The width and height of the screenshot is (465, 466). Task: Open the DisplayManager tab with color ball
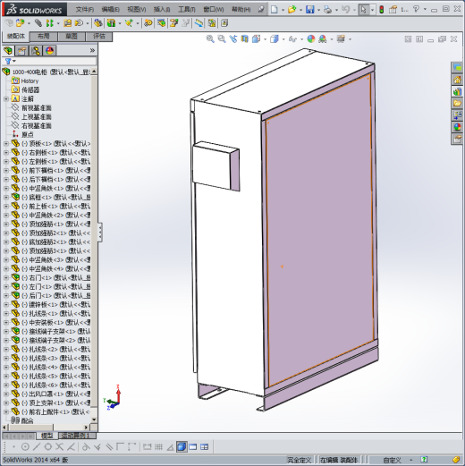click(x=49, y=51)
